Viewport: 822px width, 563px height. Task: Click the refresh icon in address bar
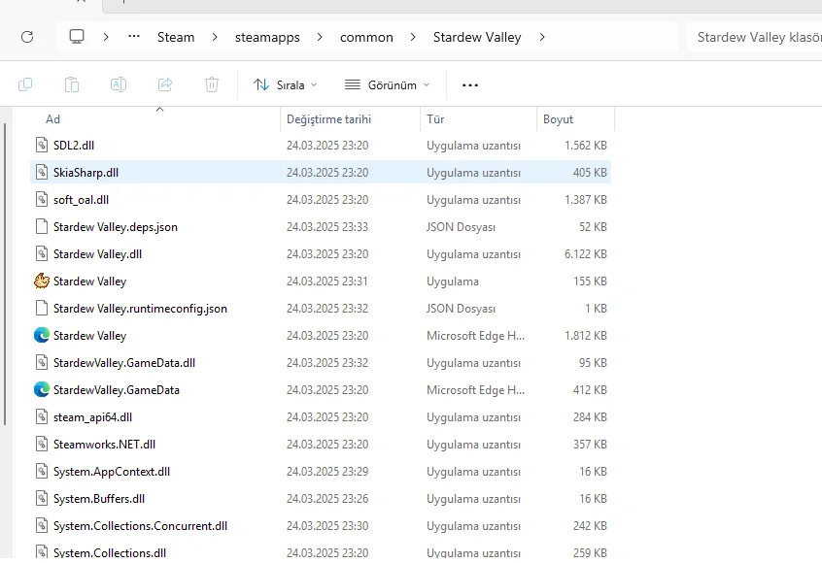(27, 37)
